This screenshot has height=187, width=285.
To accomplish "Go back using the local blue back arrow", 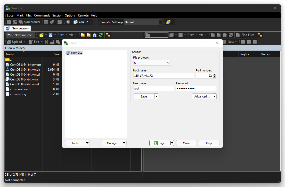I will pos(62,35).
